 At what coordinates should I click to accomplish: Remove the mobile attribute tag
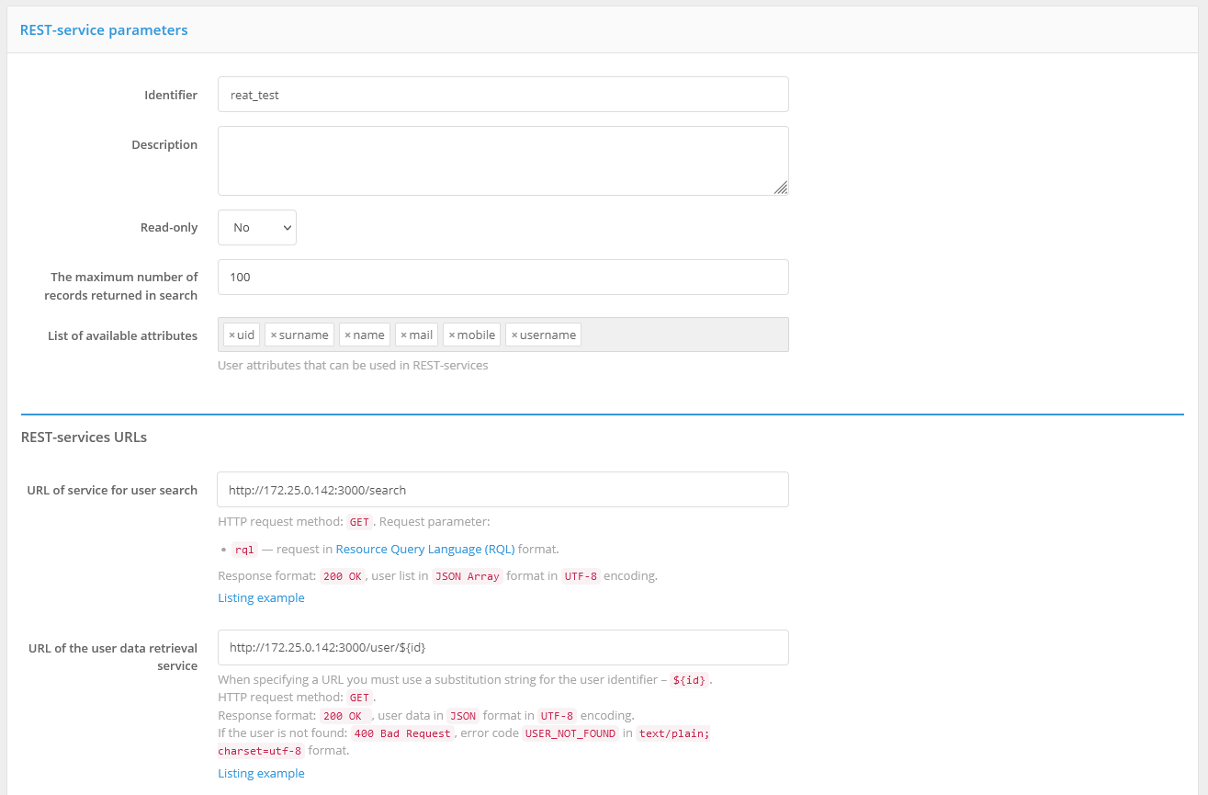451,335
